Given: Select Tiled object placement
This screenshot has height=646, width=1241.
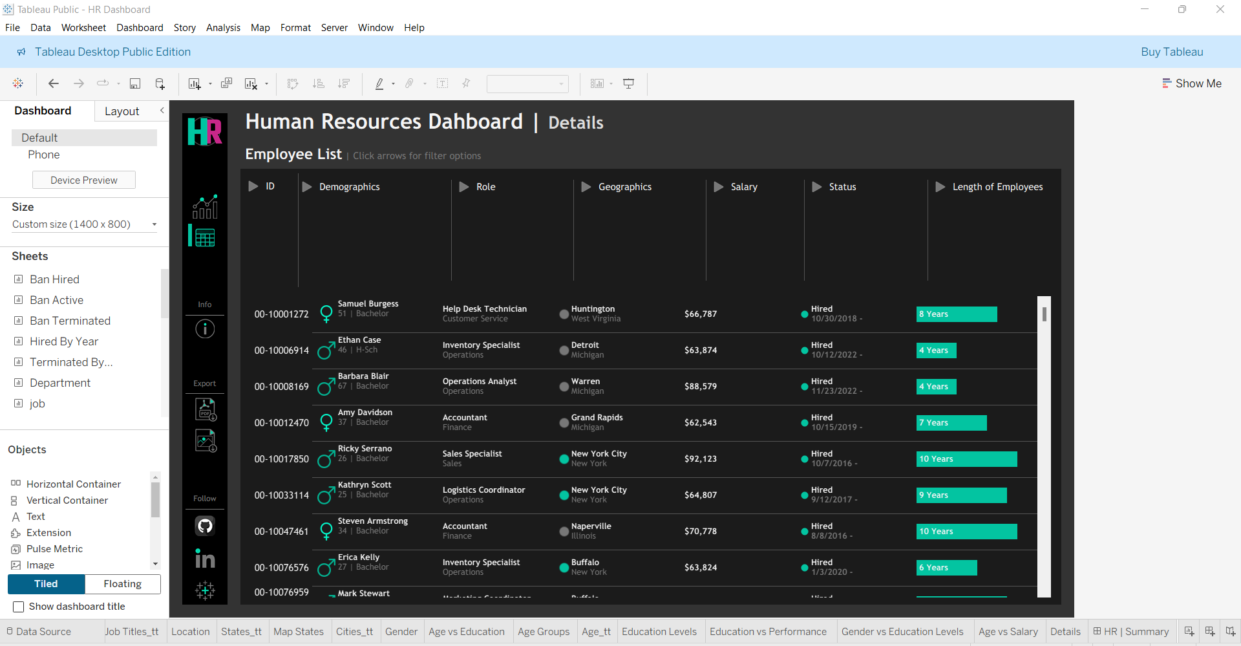Looking at the screenshot, I should 46,584.
